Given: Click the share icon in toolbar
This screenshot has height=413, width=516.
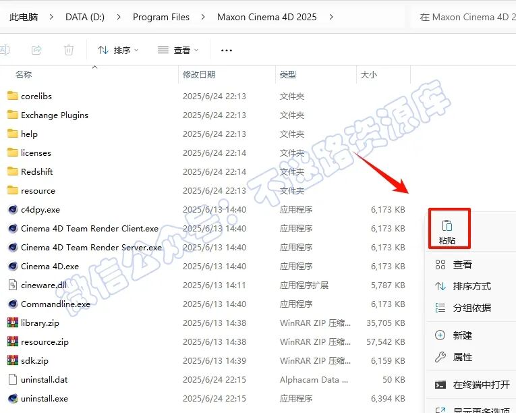Looking at the screenshot, I should click(36, 50).
